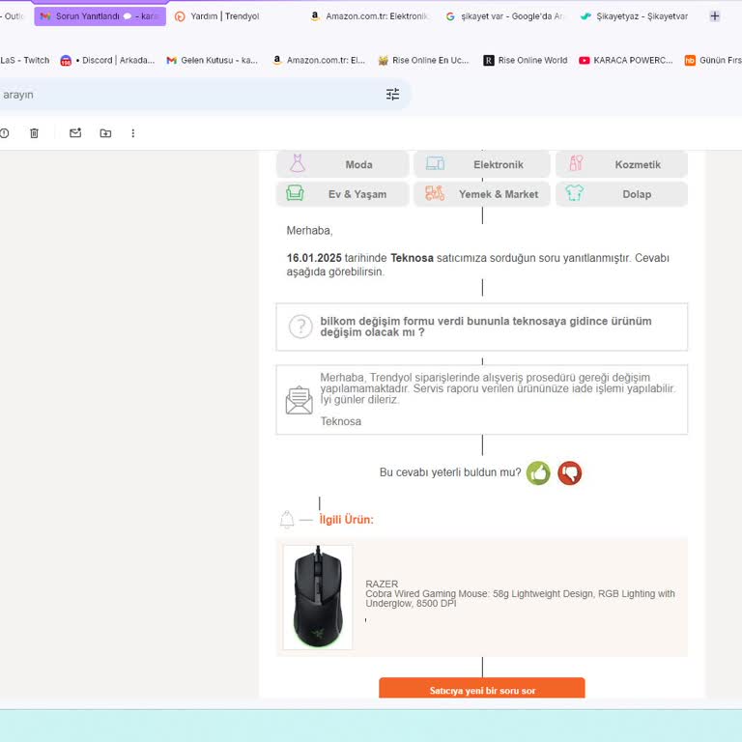Viewport: 742px width, 742px height.
Task: Report this email as spam
Action: tap(4, 133)
